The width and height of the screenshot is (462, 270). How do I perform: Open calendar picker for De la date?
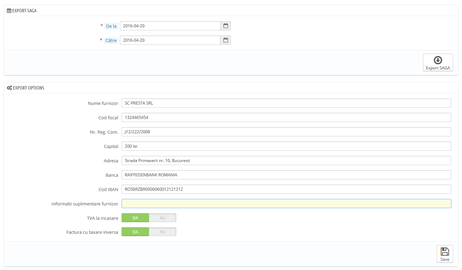click(x=226, y=26)
